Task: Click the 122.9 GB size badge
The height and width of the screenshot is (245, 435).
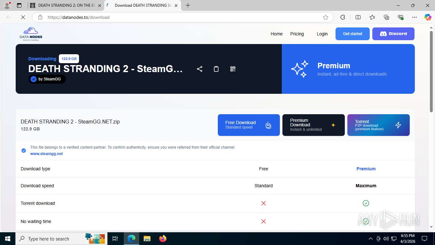Action: tap(69, 59)
